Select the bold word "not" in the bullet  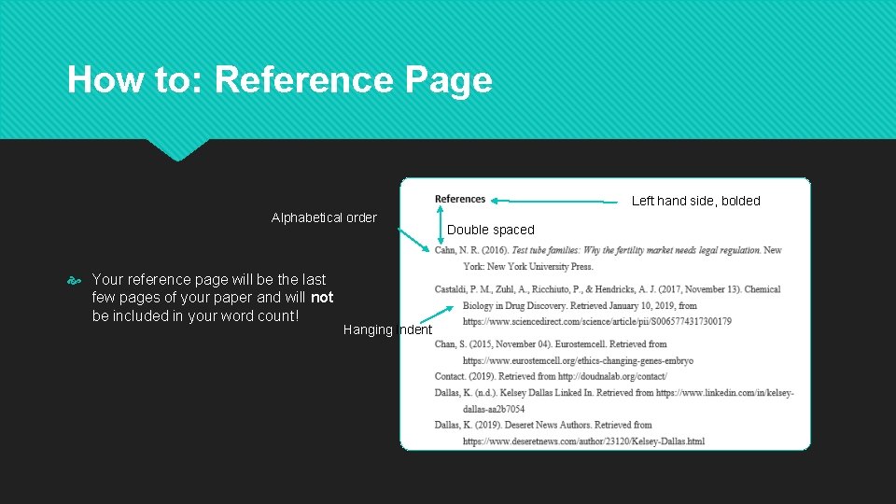pos(322,298)
